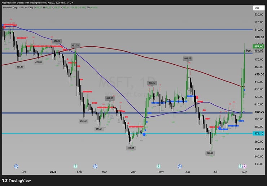Click the 466.32 pivot high label

click(x=188, y=59)
